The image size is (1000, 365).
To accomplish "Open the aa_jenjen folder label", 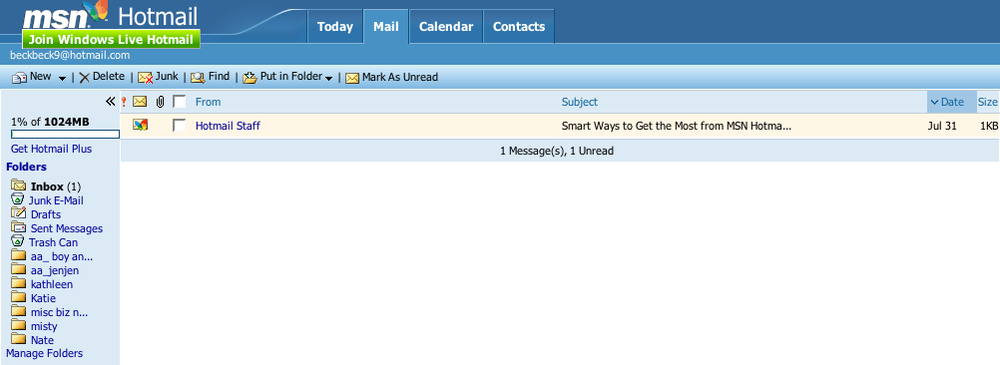I will (55, 270).
